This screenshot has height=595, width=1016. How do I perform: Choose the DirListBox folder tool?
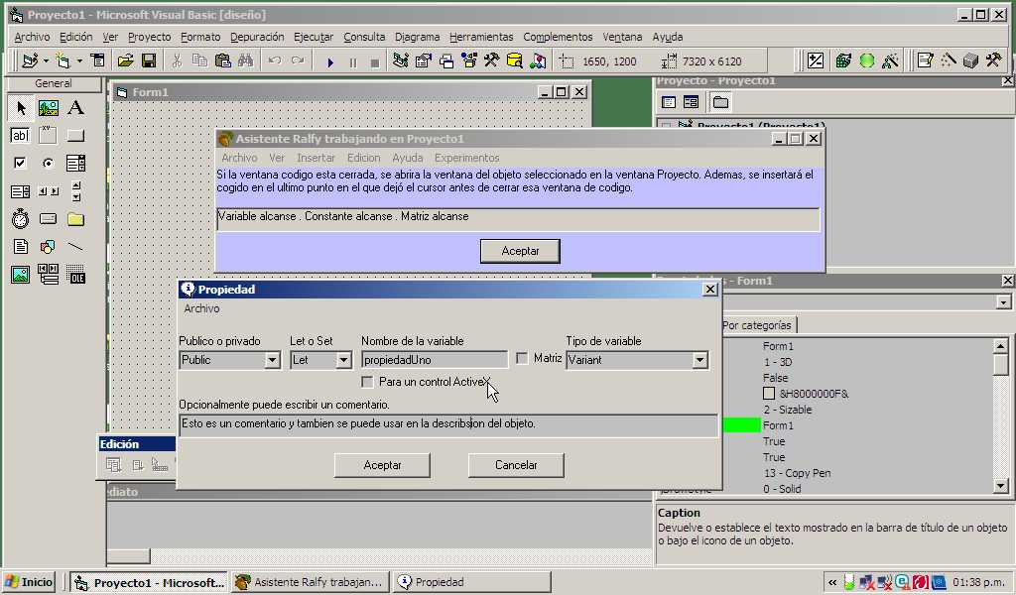(x=75, y=219)
